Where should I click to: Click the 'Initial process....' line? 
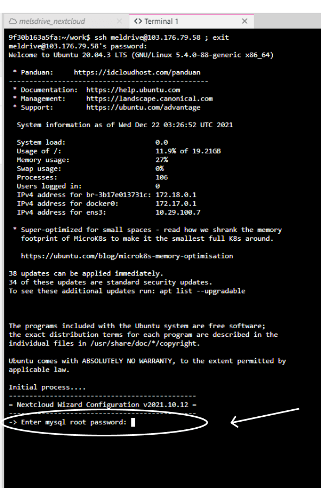point(47,387)
